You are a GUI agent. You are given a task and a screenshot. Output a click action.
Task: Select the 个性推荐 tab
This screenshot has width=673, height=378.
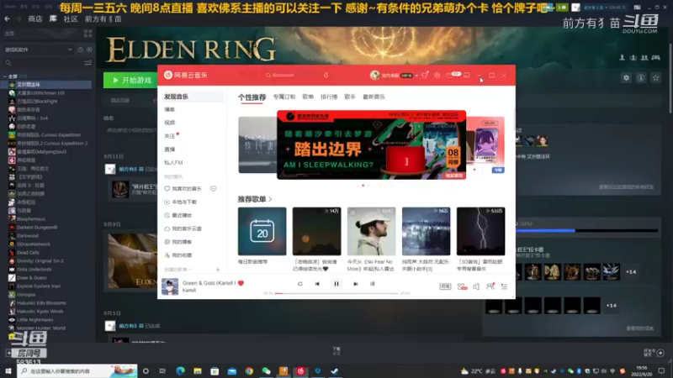click(252, 97)
